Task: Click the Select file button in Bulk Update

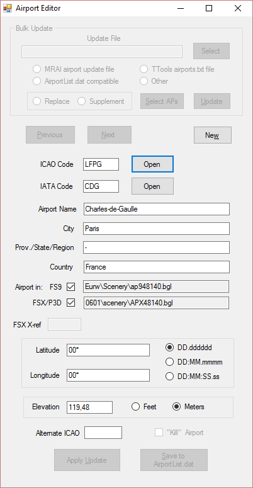Action: click(x=211, y=51)
